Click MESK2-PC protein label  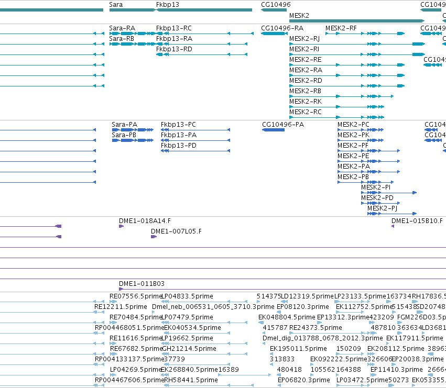pyautogui.click(x=353, y=125)
